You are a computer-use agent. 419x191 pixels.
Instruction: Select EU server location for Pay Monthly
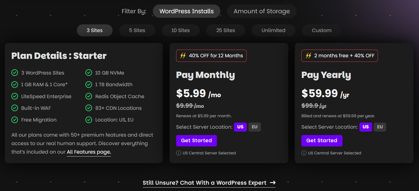pos(255,127)
